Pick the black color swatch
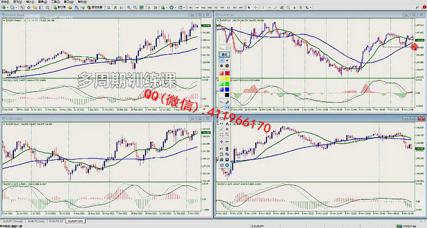The image size is (427, 228). pyautogui.click(x=227, y=95)
